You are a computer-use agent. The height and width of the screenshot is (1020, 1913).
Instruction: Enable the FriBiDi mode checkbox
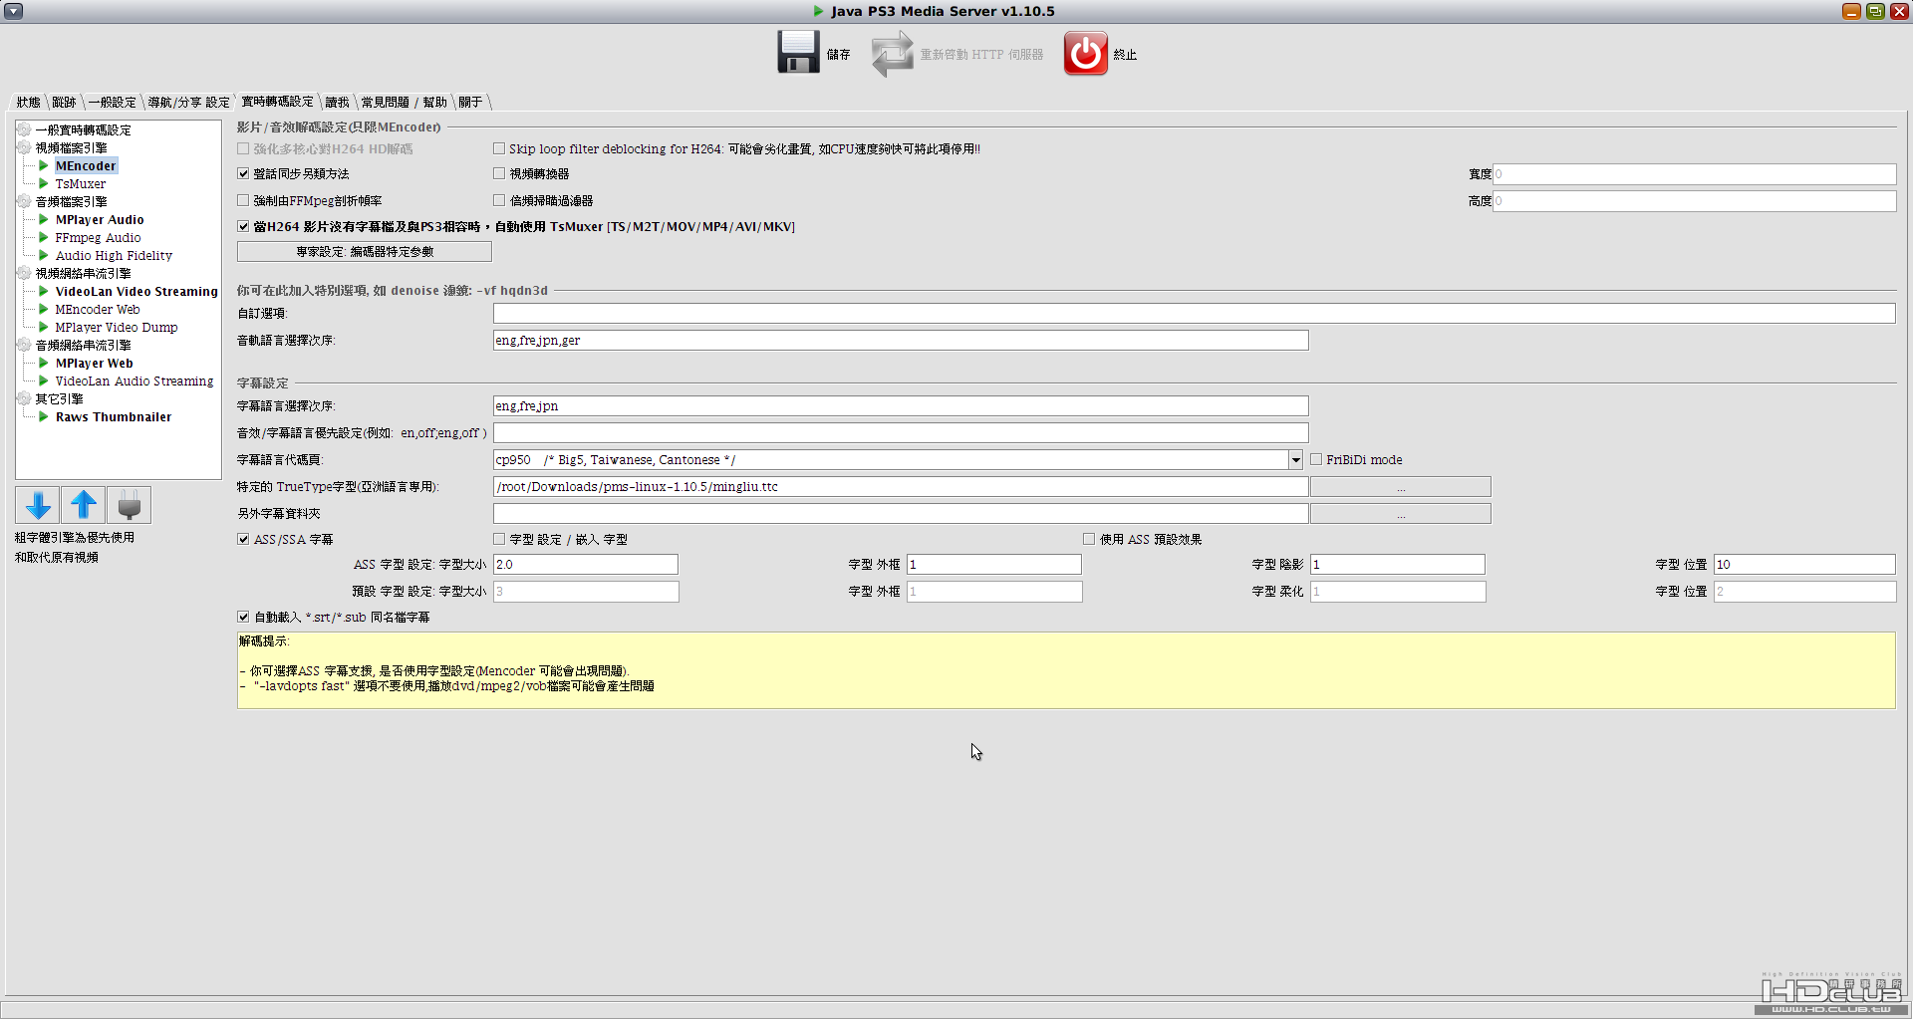coord(1316,459)
